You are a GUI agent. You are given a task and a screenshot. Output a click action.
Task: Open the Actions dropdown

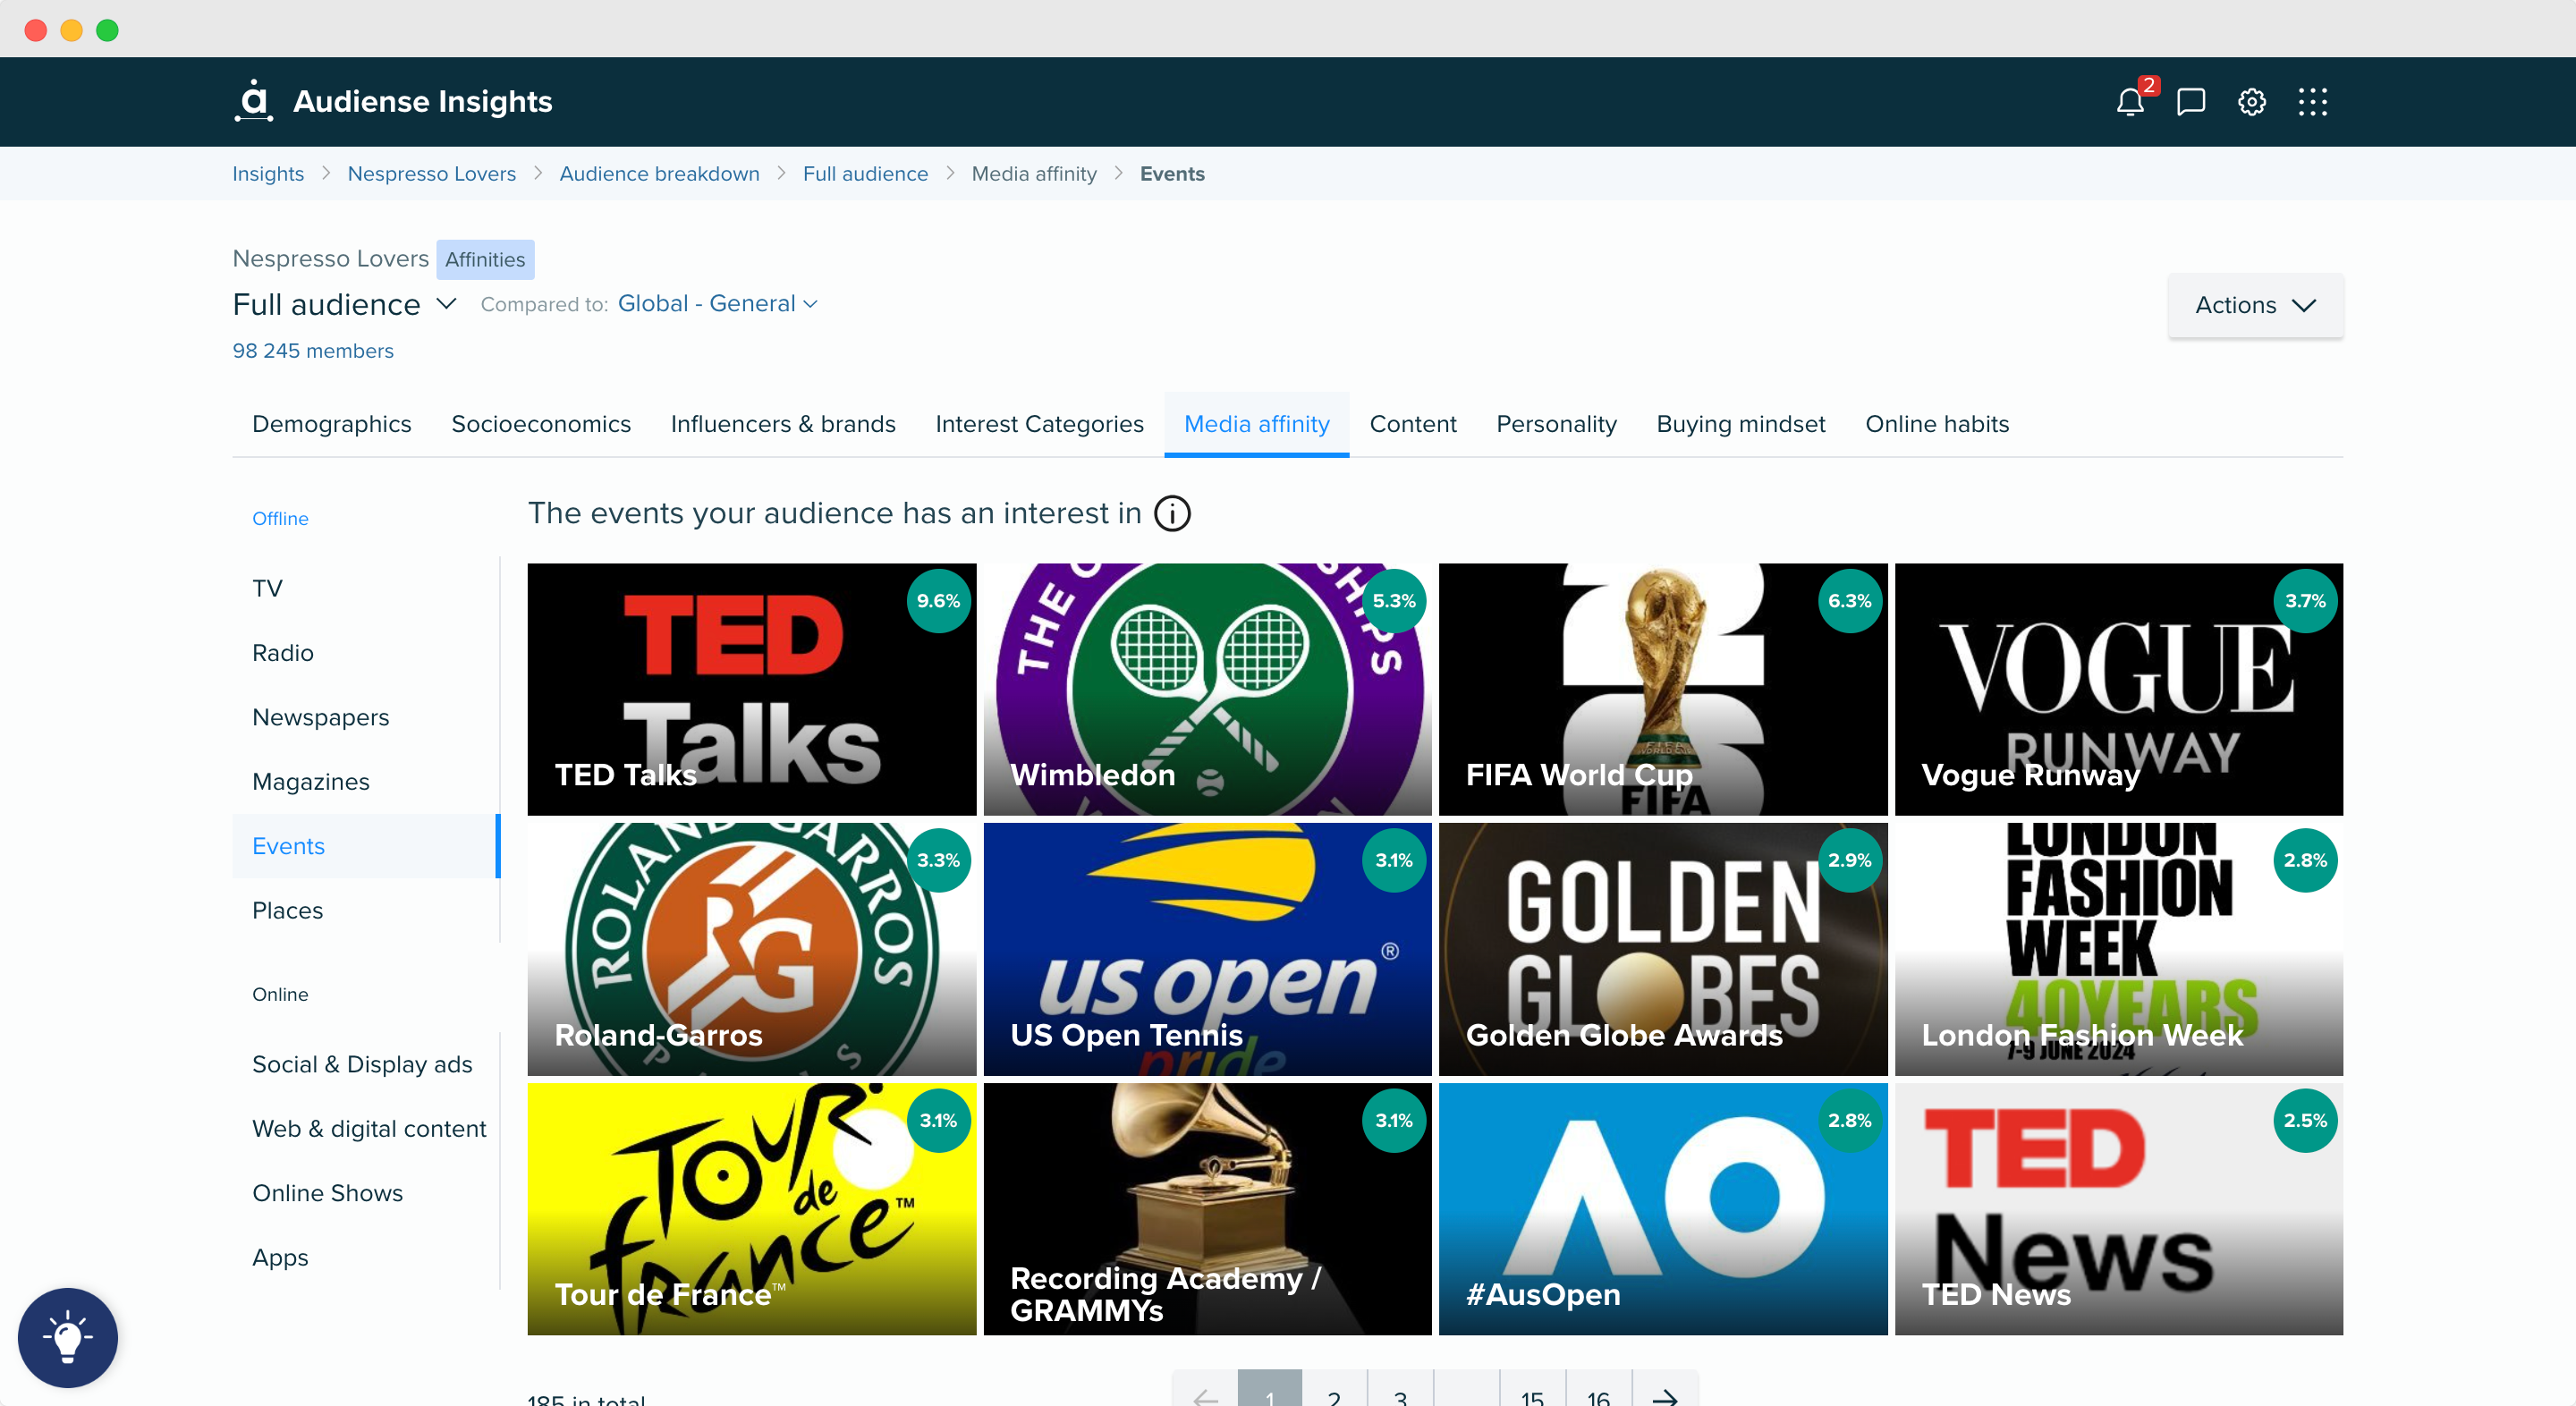tap(2255, 305)
